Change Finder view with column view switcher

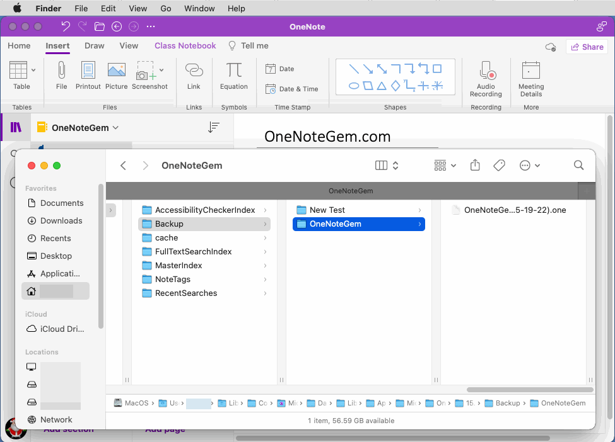tap(387, 165)
